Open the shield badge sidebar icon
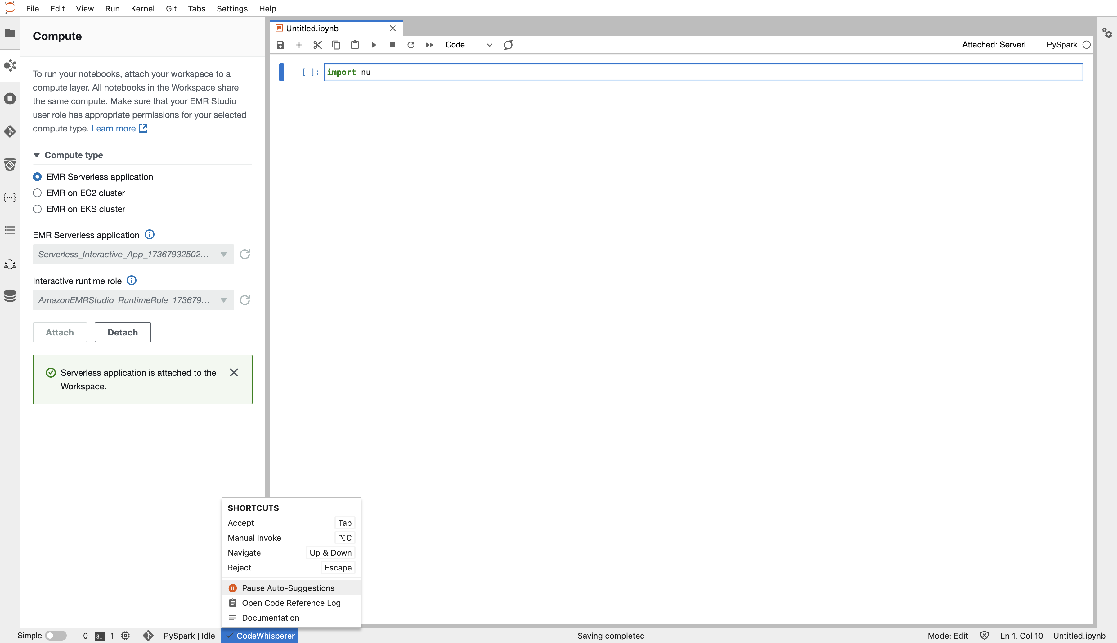This screenshot has width=1117, height=643. (10, 164)
